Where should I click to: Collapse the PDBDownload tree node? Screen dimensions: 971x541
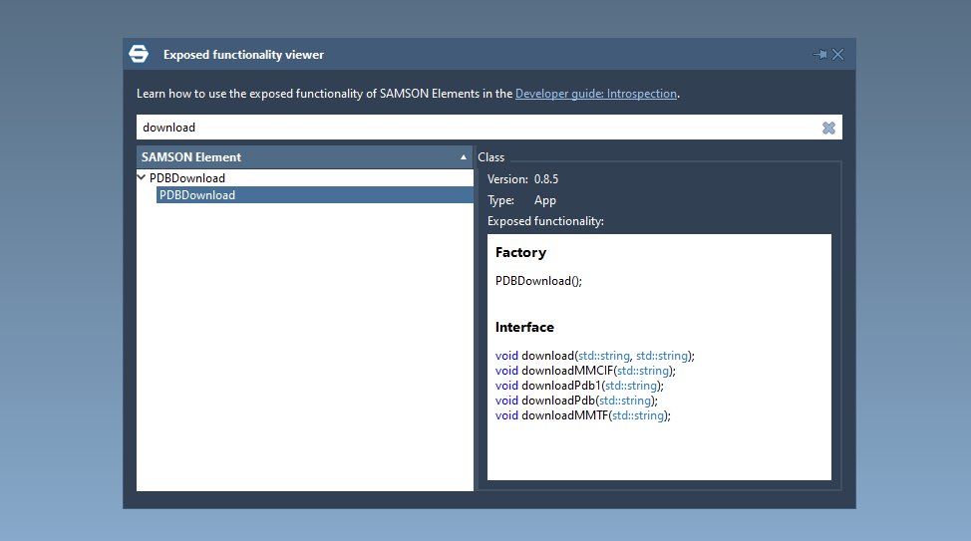coord(143,178)
